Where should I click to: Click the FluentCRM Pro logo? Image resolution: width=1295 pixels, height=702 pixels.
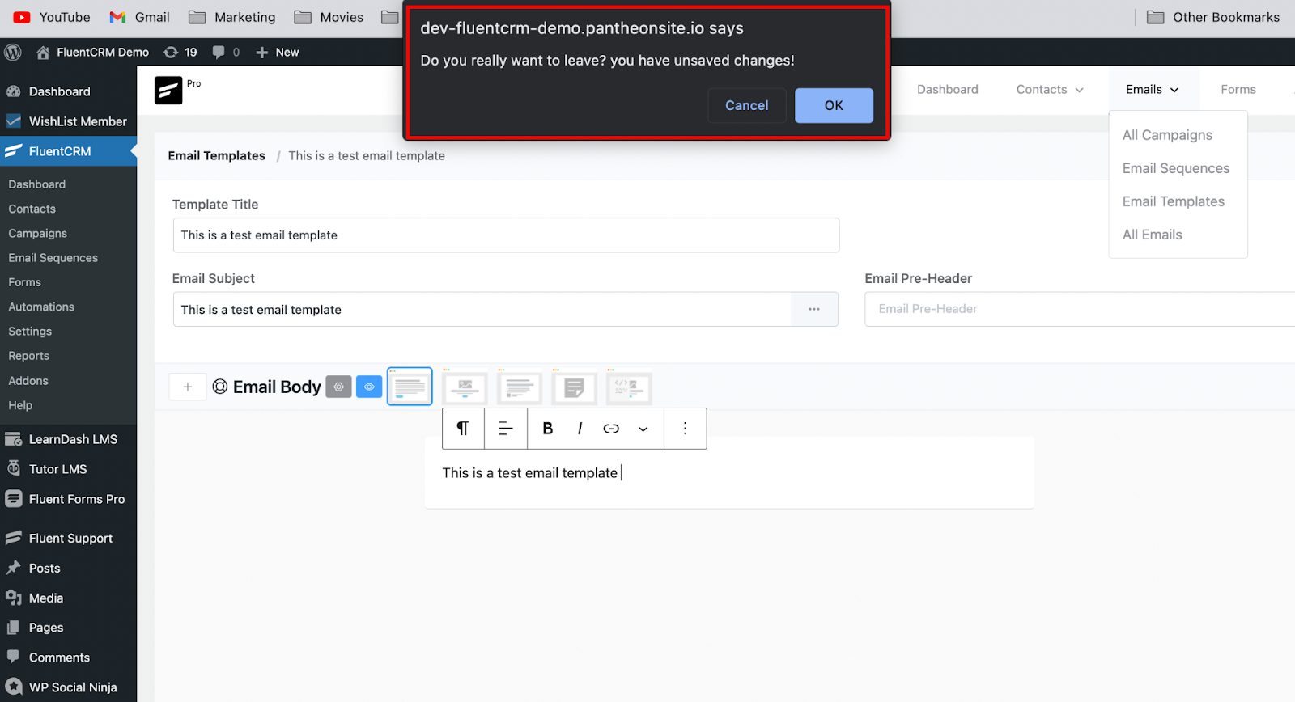coord(168,90)
